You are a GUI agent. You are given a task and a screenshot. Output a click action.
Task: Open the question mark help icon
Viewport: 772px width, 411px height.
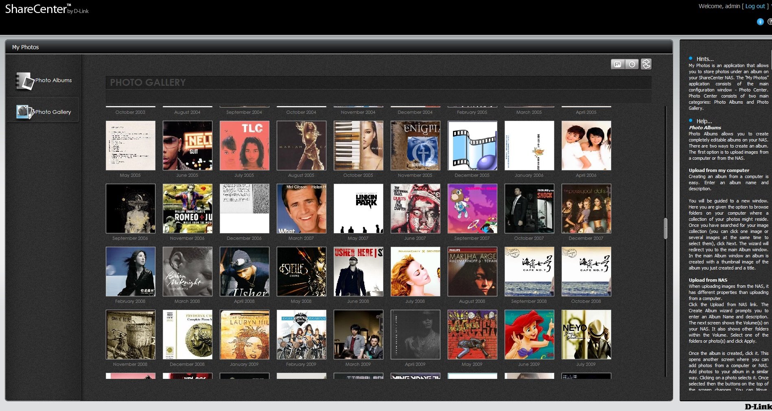pos(769,22)
